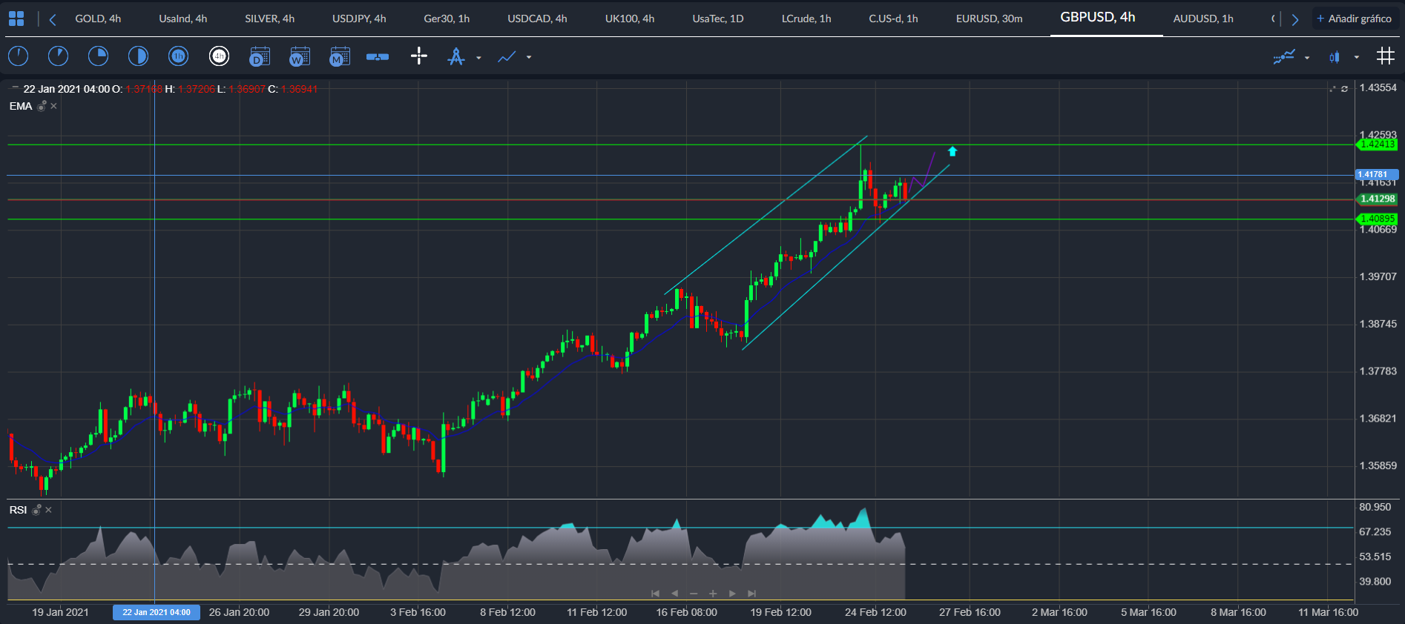This screenshot has width=1405, height=624.
Task: Click the 1.41781 blue price level label
Action: click(1377, 175)
